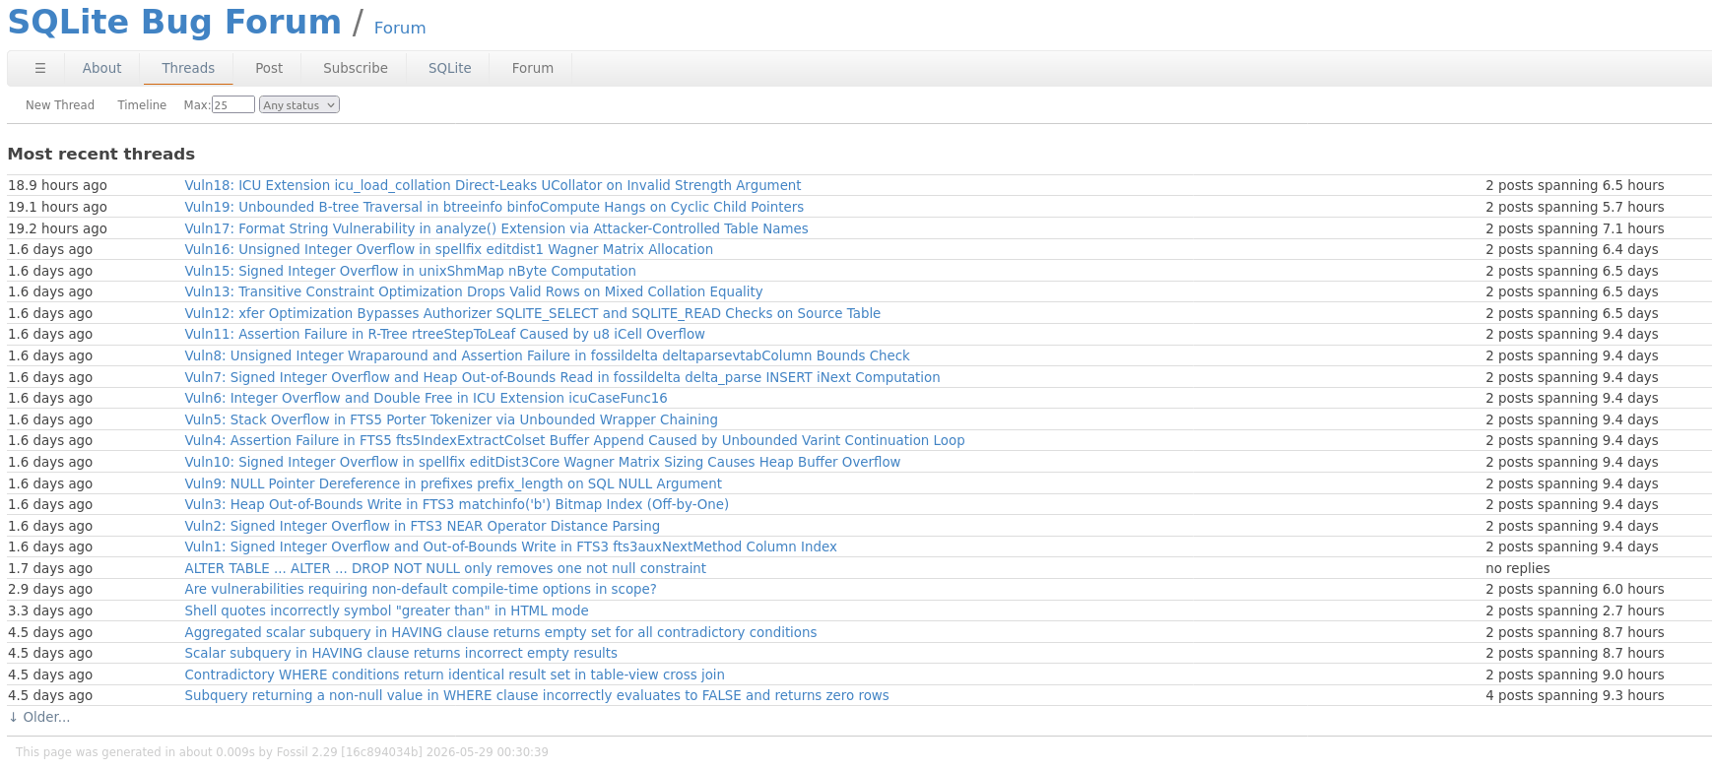The height and width of the screenshot is (771, 1712).
Task: Open Vuln15 unixShmMap nByte thread
Action: [410, 271]
